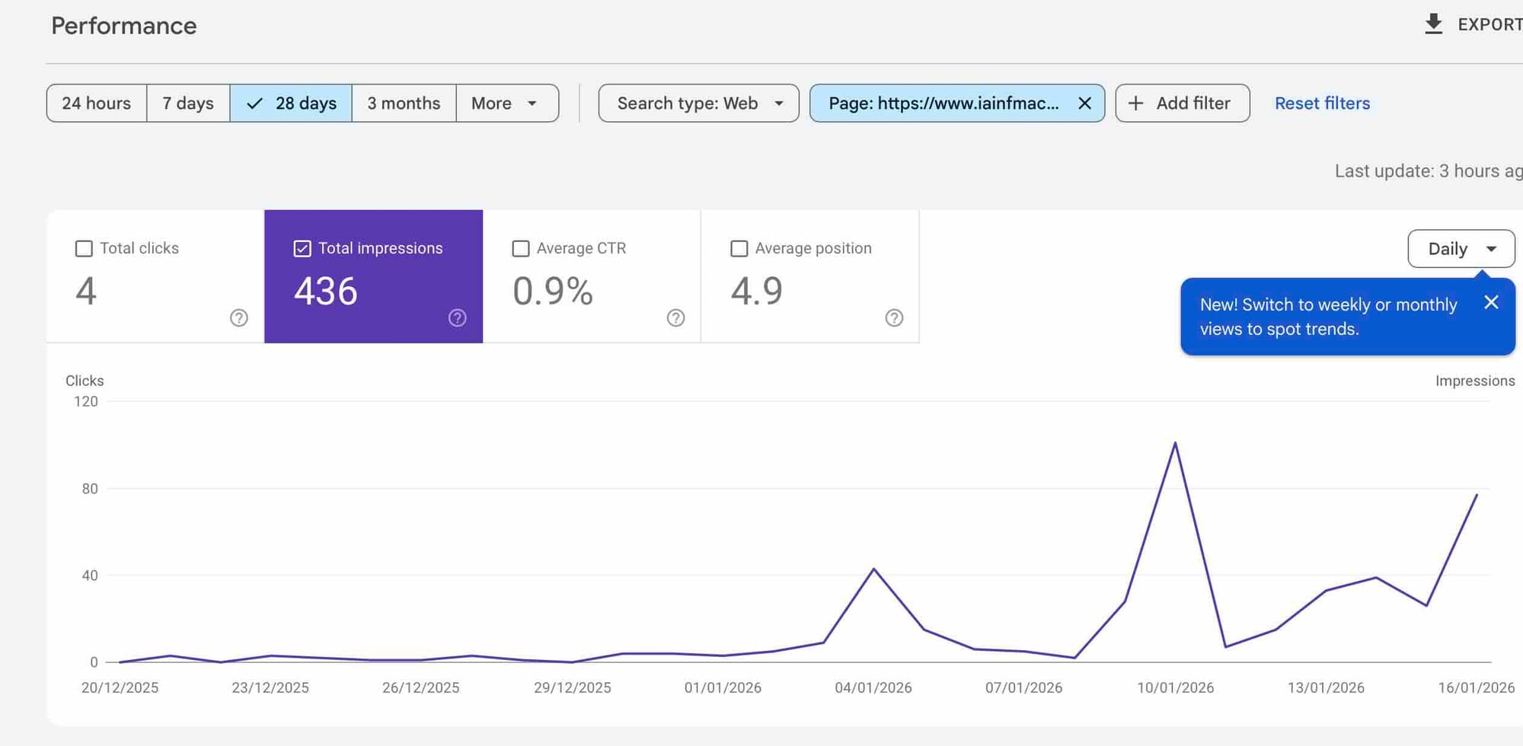Click the Add filter button
1523x746 pixels.
pos(1182,103)
